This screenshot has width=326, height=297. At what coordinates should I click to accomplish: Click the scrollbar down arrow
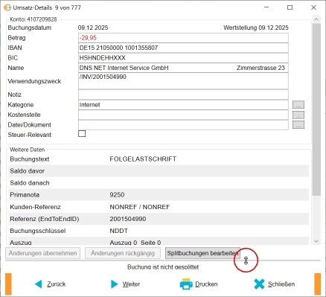316,241
